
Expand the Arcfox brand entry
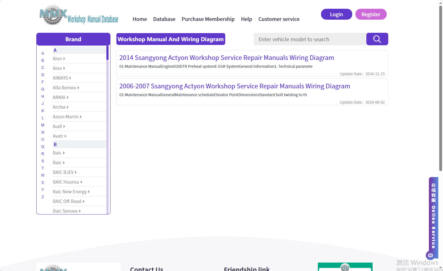[x=61, y=107]
